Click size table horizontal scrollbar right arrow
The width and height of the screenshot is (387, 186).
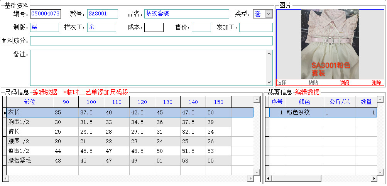coord(251,178)
